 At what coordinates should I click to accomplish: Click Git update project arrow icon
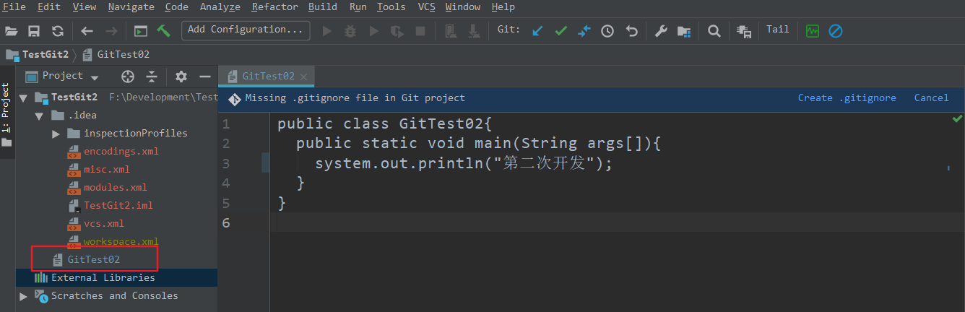pyautogui.click(x=537, y=31)
